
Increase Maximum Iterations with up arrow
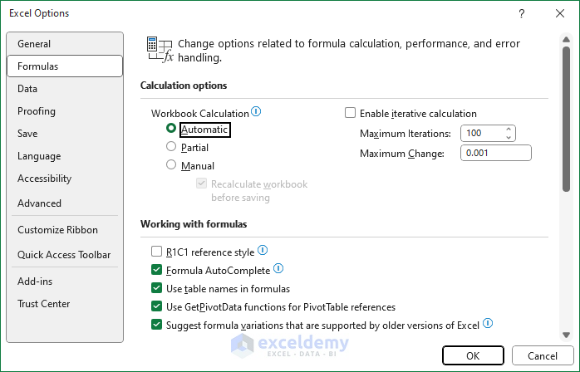pyautogui.click(x=509, y=130)
